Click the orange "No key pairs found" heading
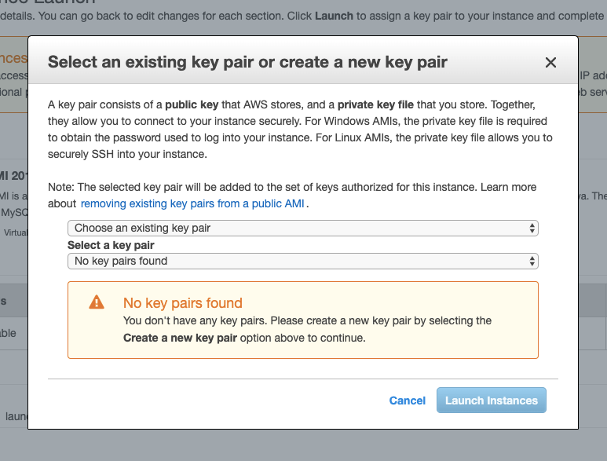The height and width of the screenshot is (461, 607). pyautogui.click(x=182, y=303)
